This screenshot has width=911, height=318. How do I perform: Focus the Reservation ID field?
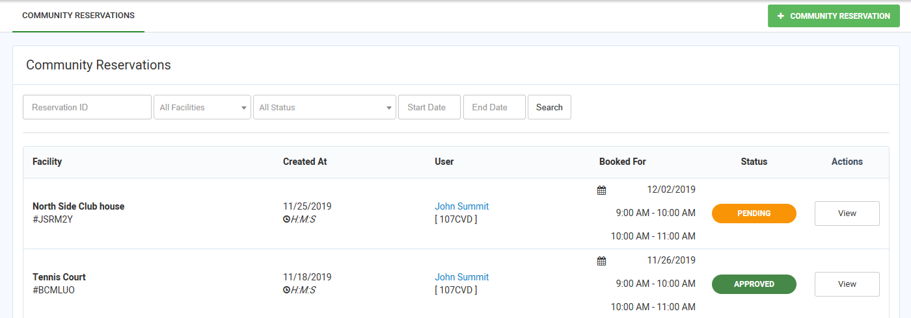[87, 107]
